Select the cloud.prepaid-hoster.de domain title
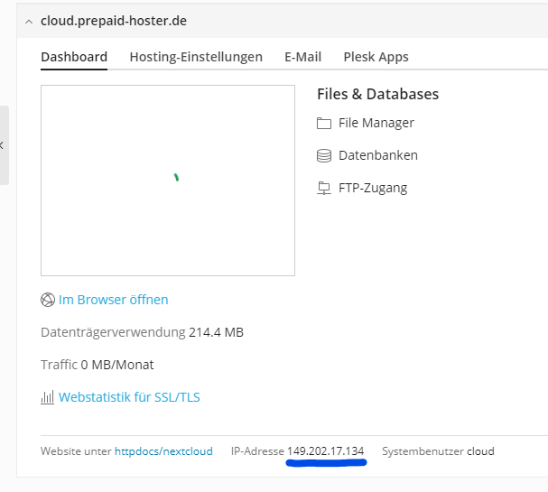 (x=114, y=21)
